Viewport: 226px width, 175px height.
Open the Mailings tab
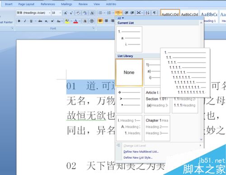click(66, 4)
